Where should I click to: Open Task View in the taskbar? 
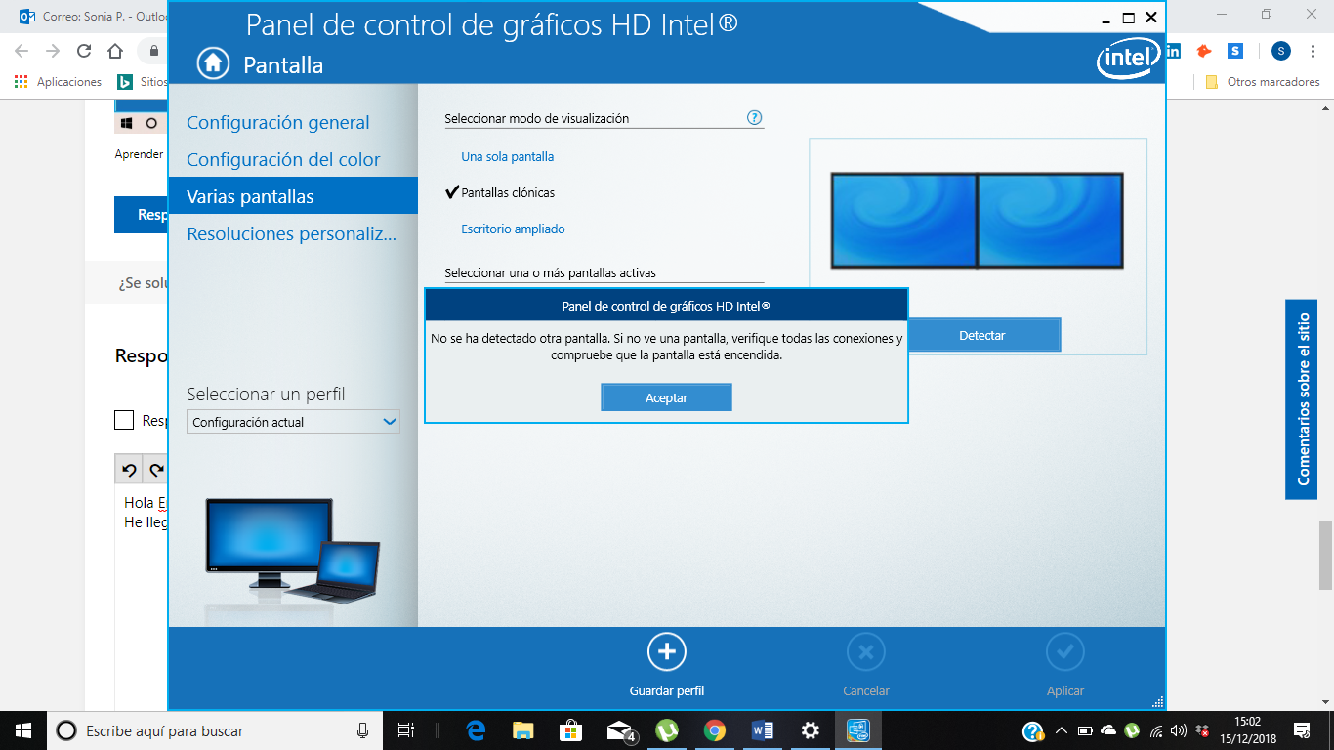click(x=406, y=730)
